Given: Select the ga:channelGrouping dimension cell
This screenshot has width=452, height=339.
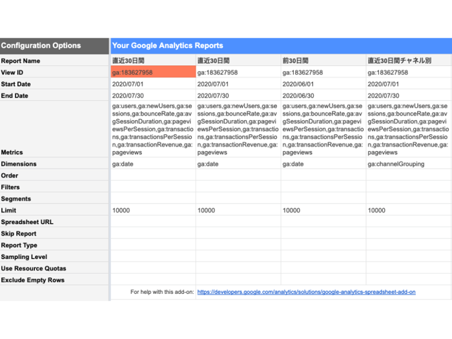Looking at the screenshot, I should pyautogui.click(x=408, y=164).
